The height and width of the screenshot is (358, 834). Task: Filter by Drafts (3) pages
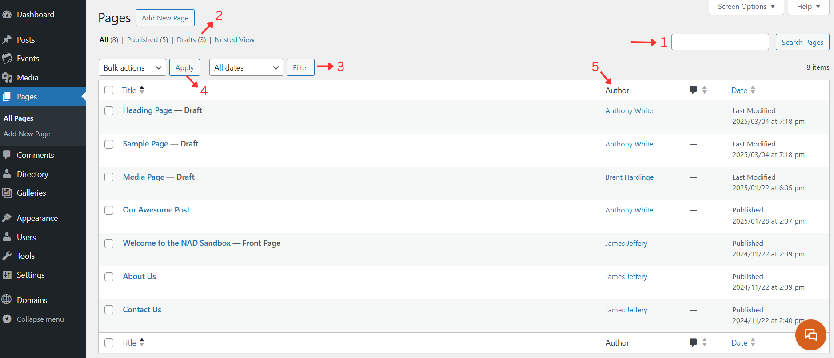(x=192, y=40)
